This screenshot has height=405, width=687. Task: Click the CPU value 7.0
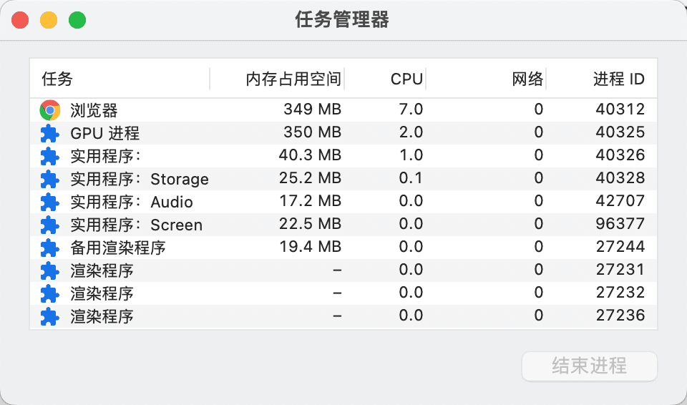click(411, 109)
